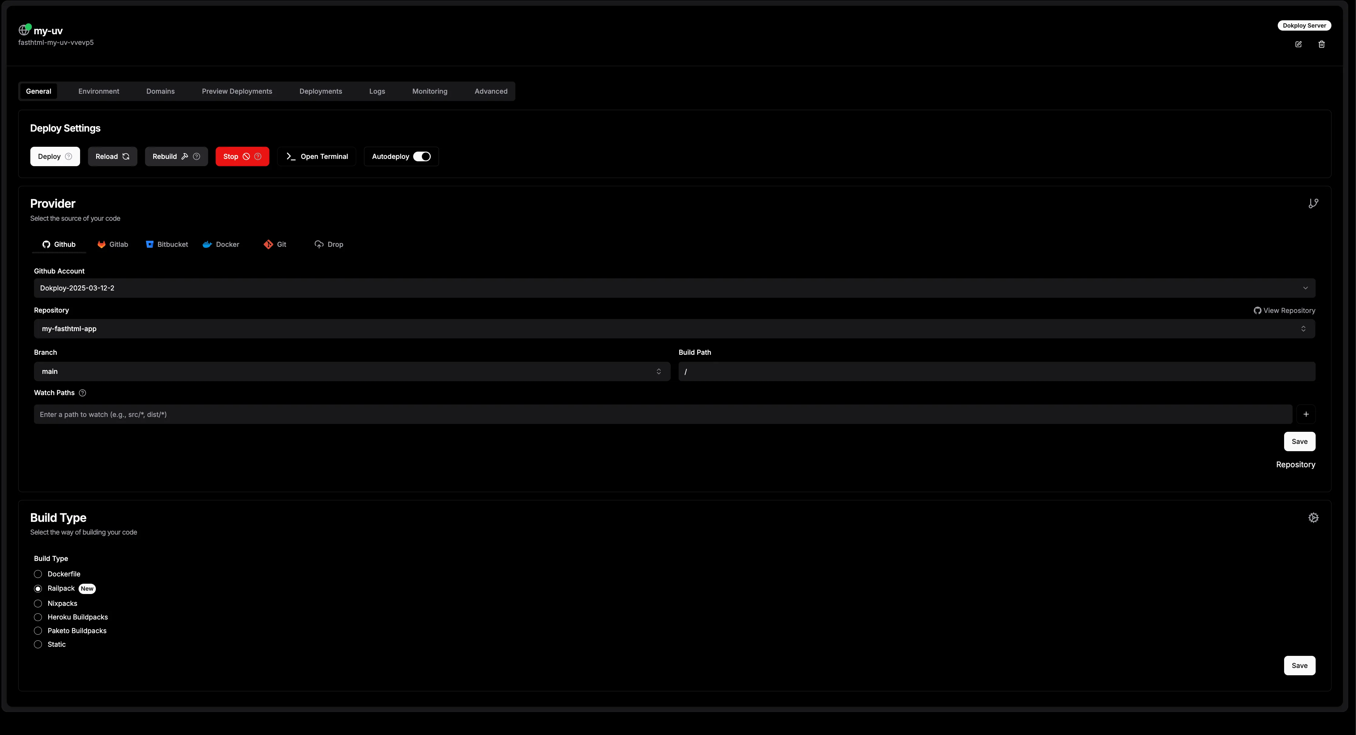The image size is (1356, 735).
Task: Select the Docker provider
Action: pos(221,245)
